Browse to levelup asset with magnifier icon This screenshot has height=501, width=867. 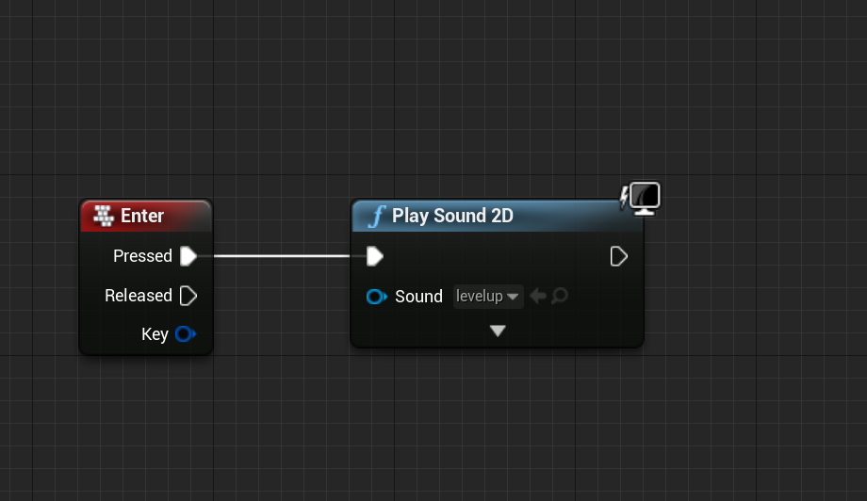(560, 296)
